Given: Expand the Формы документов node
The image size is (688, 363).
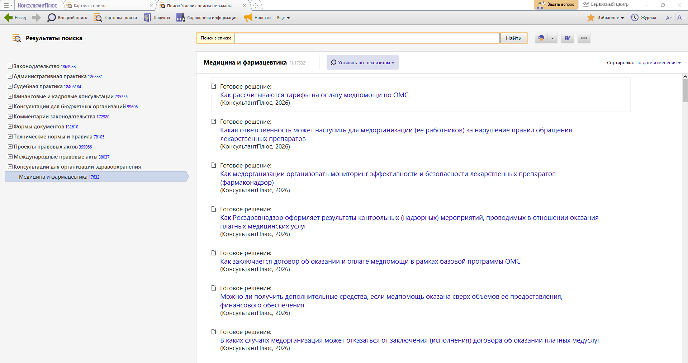Looking at the screenshot, I should [x=10, y=127].
